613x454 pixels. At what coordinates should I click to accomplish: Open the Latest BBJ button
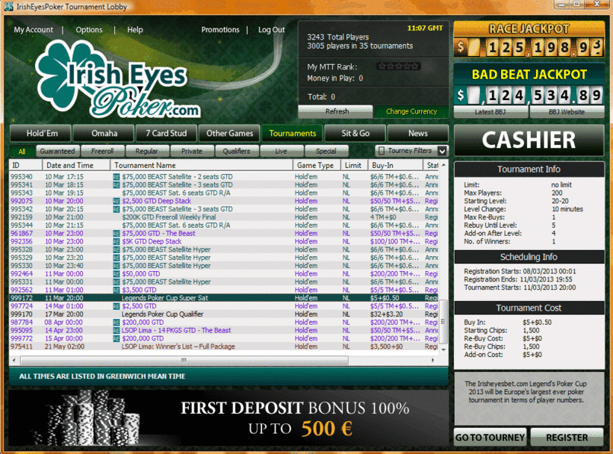[491, 112]
